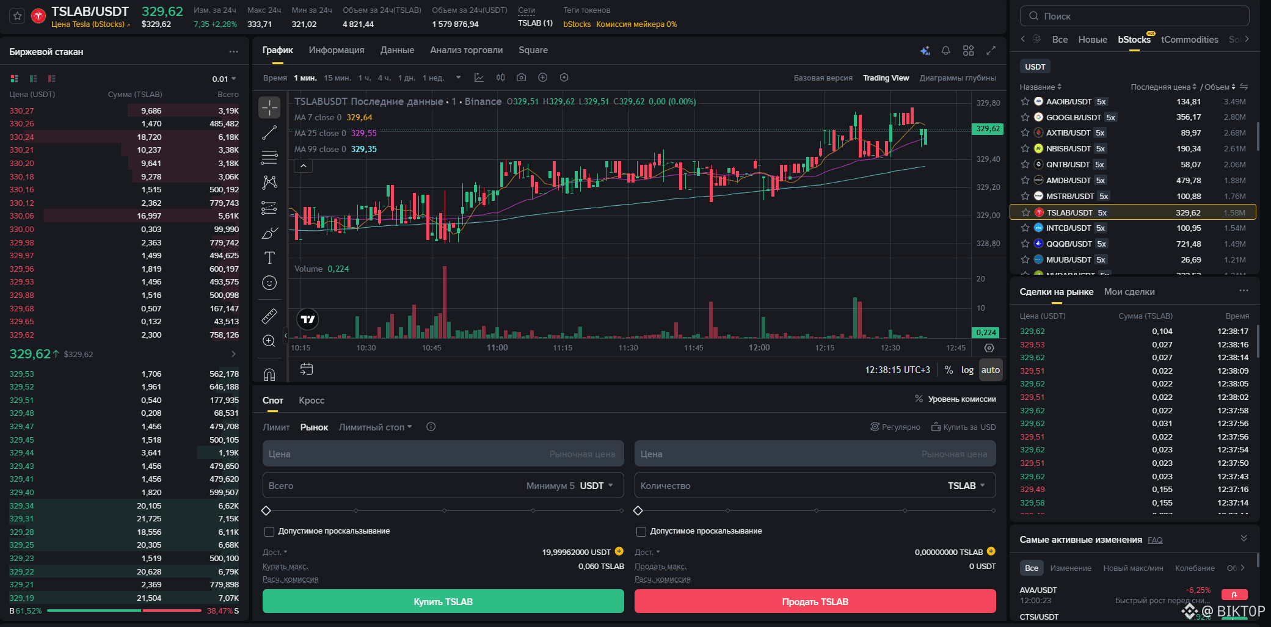Open market trades panel more options
This screenshot has width=1271, height=627.
(1244, 291)
